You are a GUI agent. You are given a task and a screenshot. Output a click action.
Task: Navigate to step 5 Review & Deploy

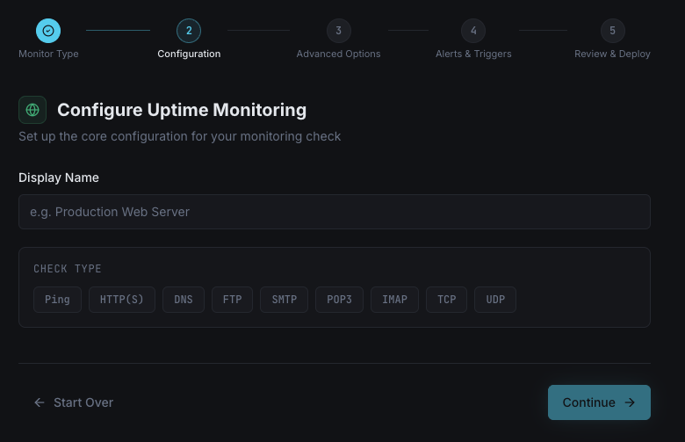point(612,31)
